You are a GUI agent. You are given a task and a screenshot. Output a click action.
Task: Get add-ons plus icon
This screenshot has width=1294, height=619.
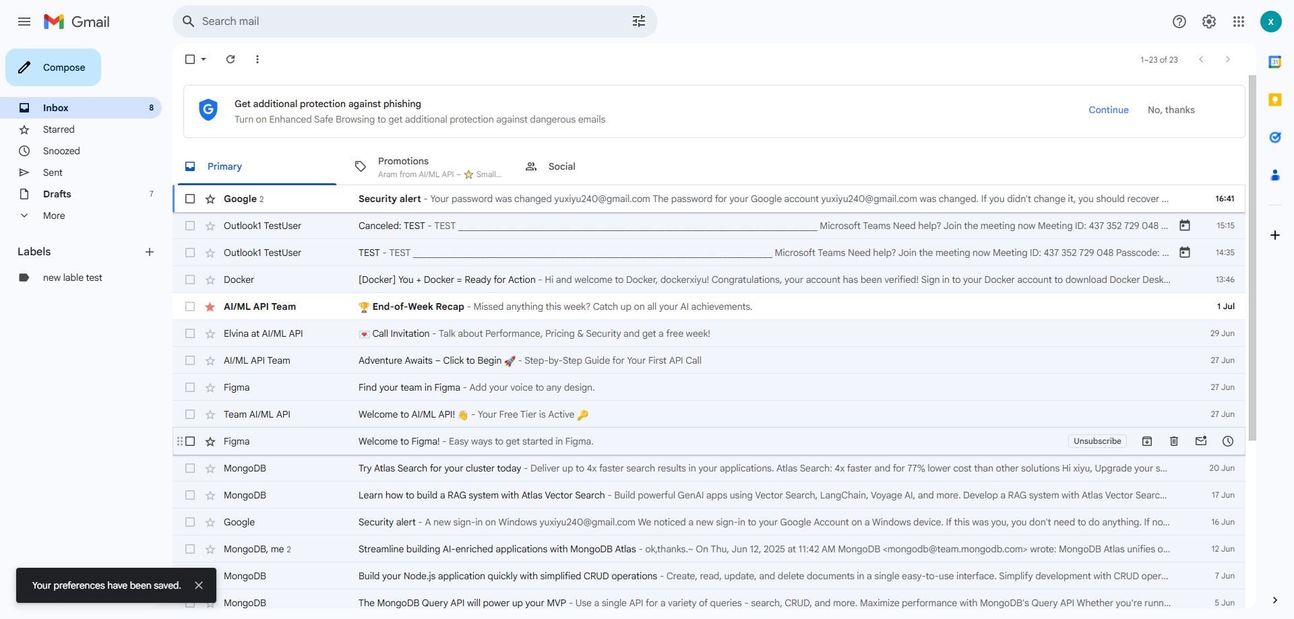tap(1275, 235)
